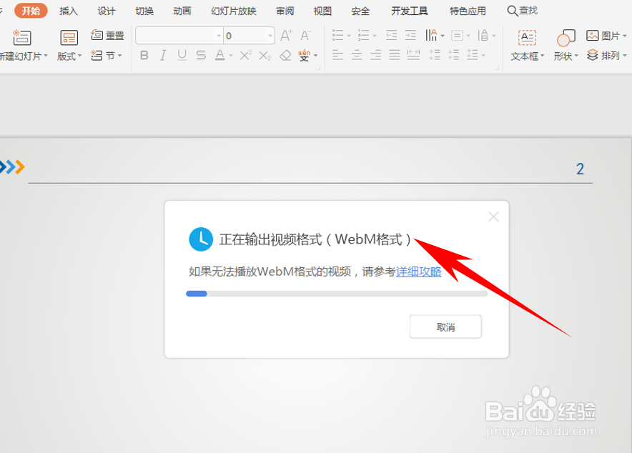Open the 排列 dropdown arrow
Viewport: 632px width, 453px height.
[625, 56]
